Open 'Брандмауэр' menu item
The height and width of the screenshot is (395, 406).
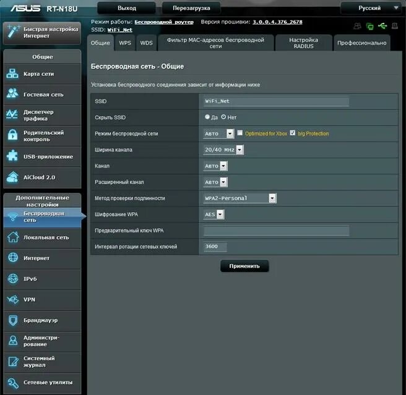click(42, 320)
